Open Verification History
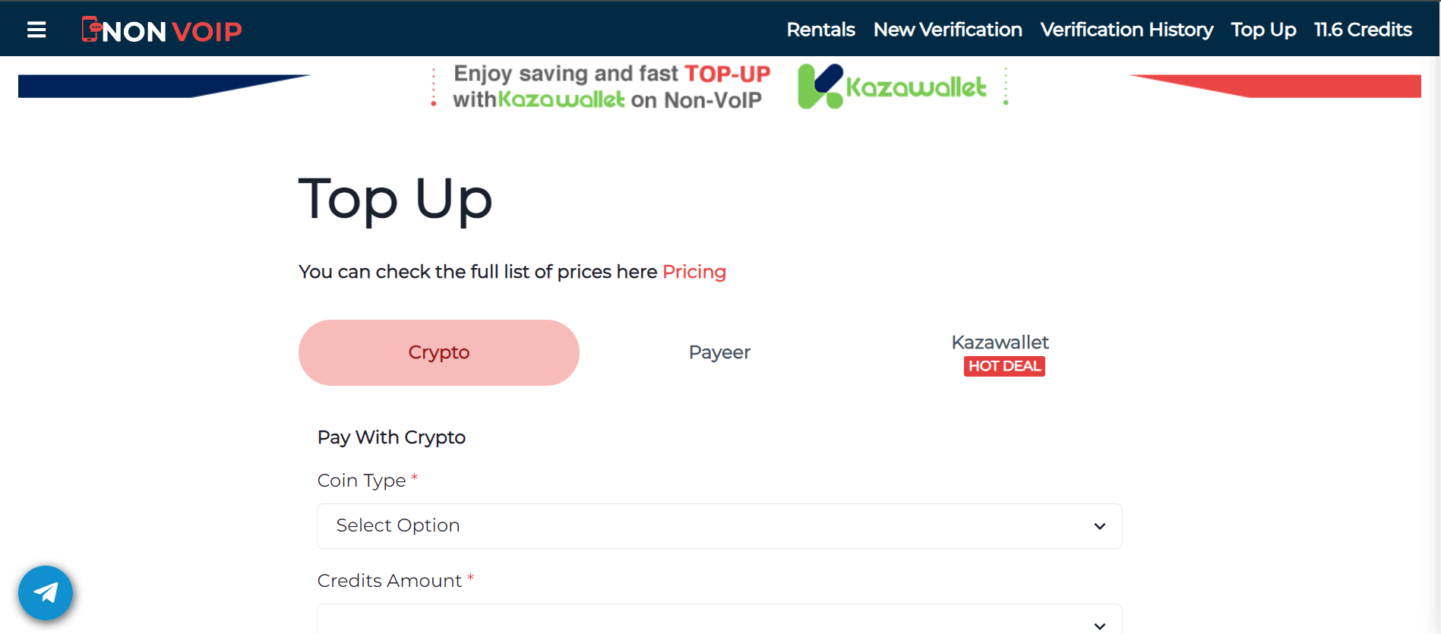 1127,30
